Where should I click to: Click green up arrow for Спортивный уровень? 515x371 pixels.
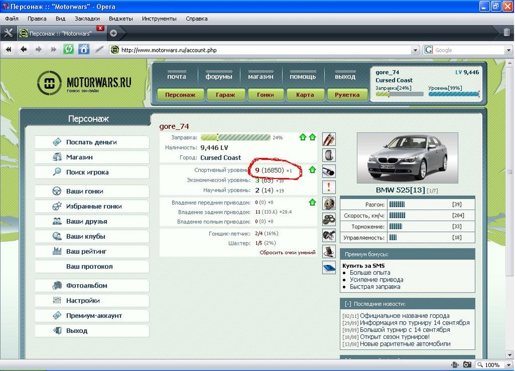312,170
